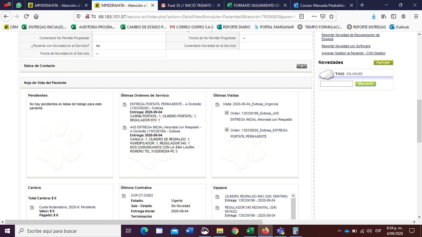Open contract link OXP-CT-33083
The width and height of the screenshot is (422, 237).
142,195
